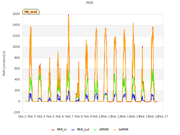
Task: Click the Feb 3 x-axis label
Action: tap(32, 116)
